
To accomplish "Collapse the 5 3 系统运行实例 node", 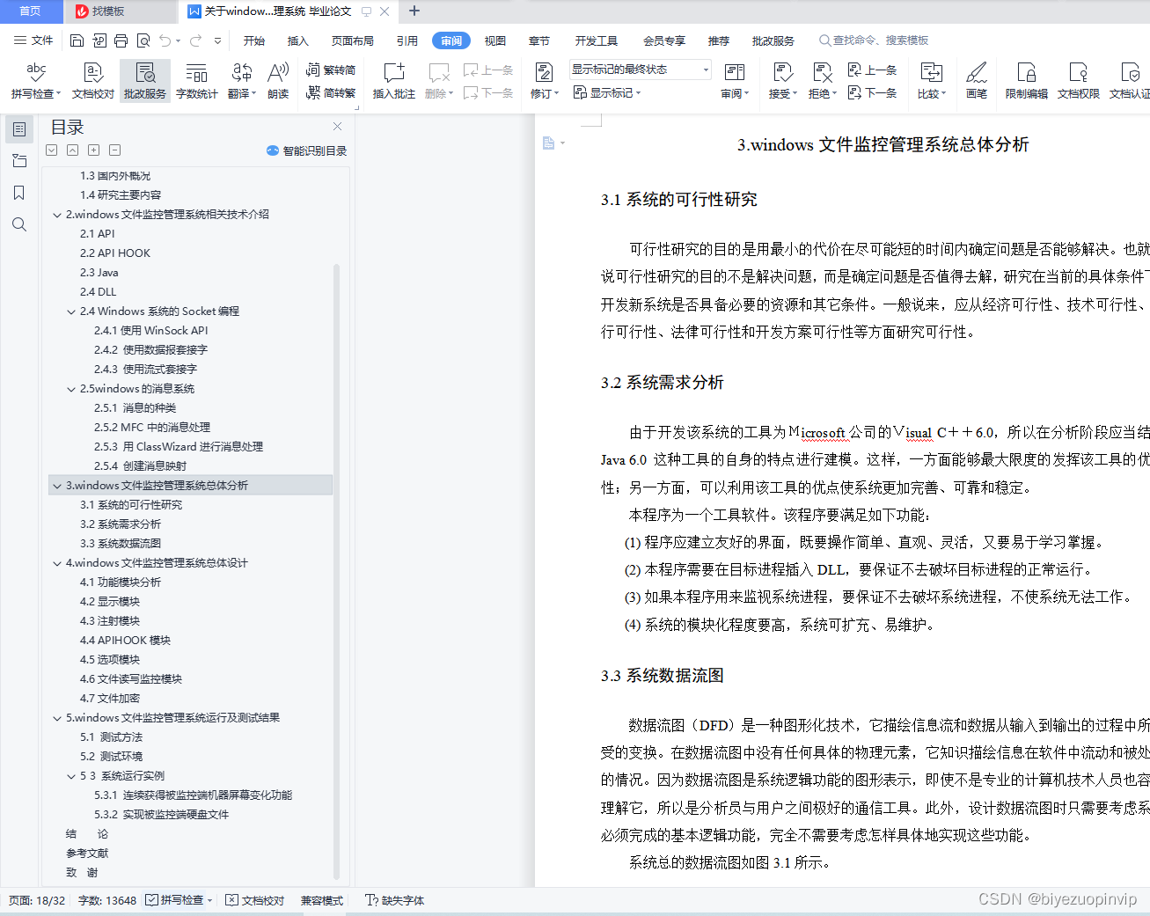I will (71, 776).
